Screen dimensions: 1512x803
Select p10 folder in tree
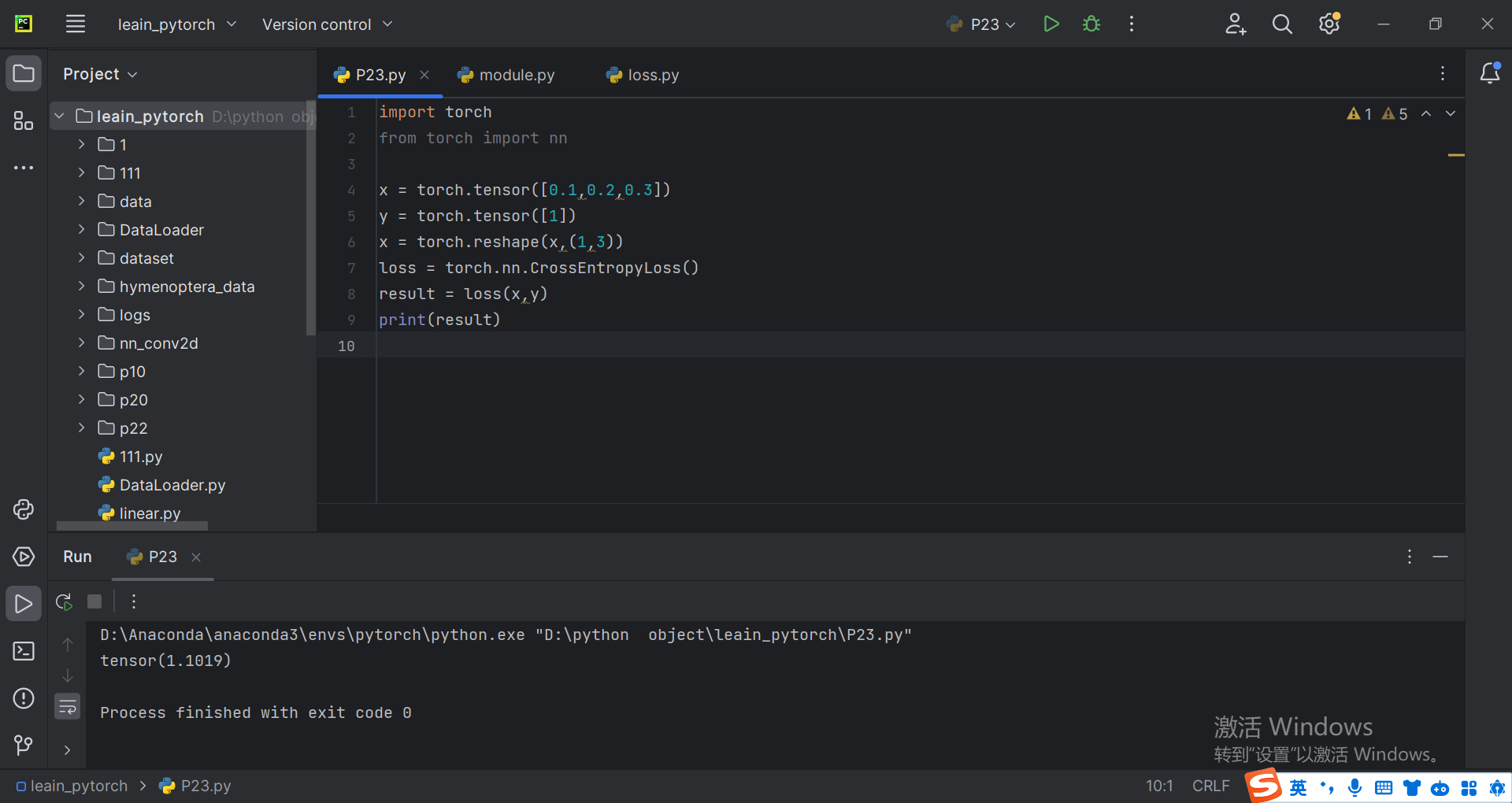click(122, 372)
